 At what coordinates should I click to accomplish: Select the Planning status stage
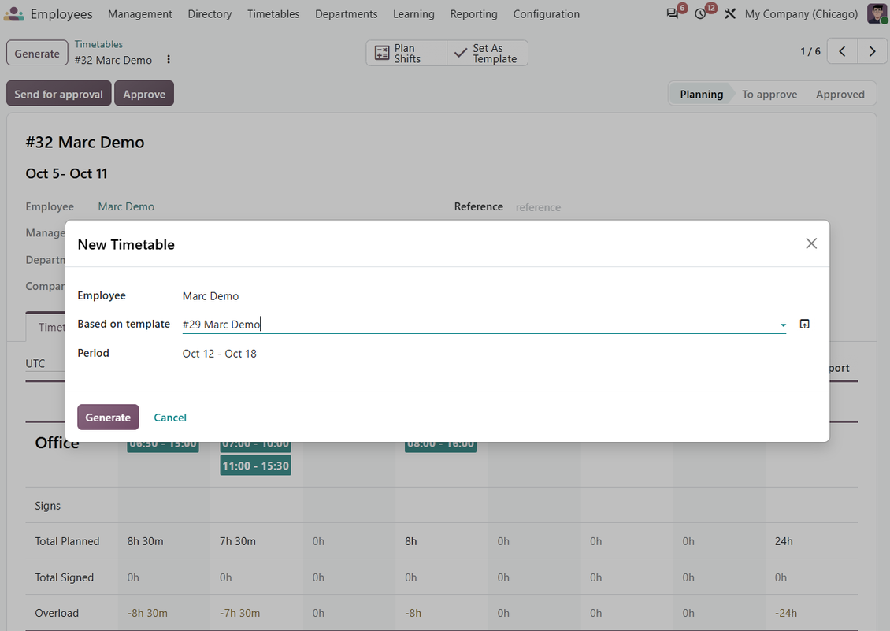tap(702, 95)
